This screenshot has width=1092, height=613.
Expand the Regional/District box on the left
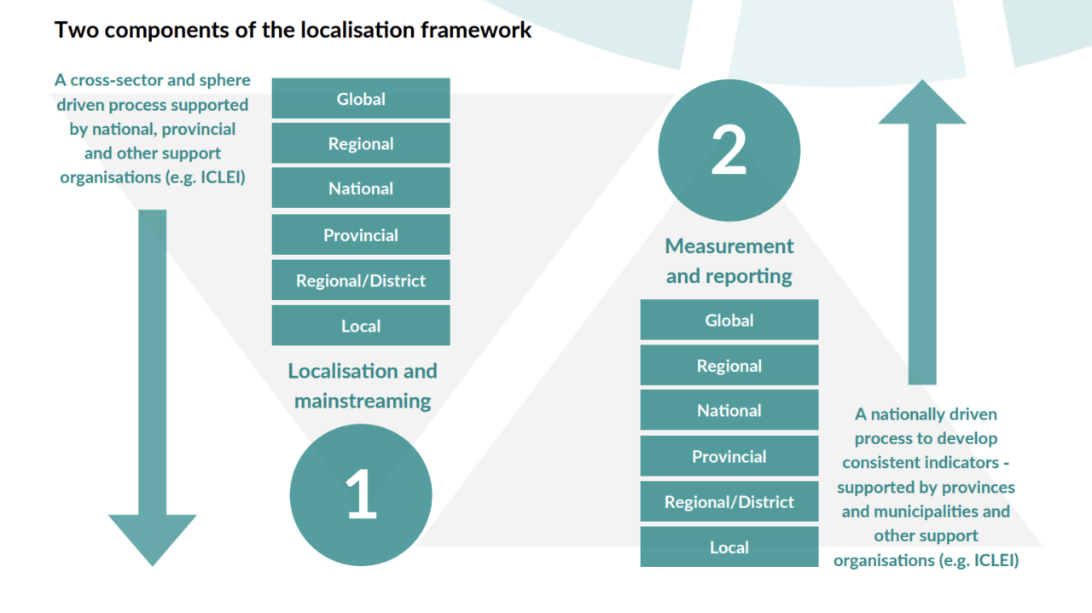(361, 280)
